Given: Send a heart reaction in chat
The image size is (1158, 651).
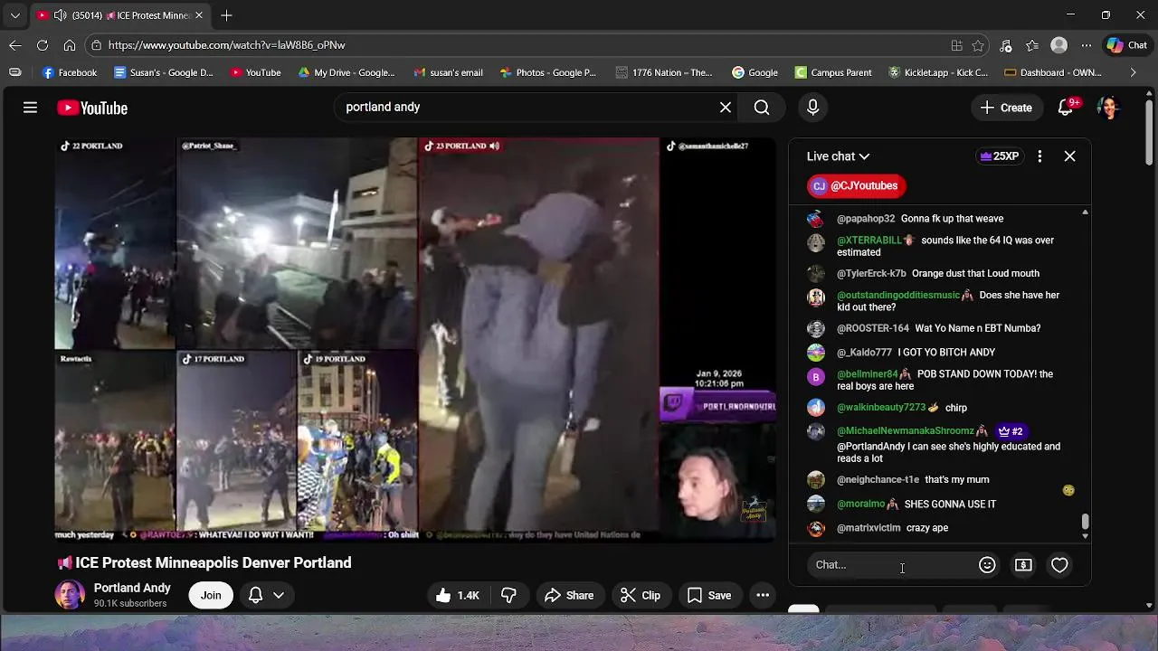Looking at the screenshot, I should 1059,565.
